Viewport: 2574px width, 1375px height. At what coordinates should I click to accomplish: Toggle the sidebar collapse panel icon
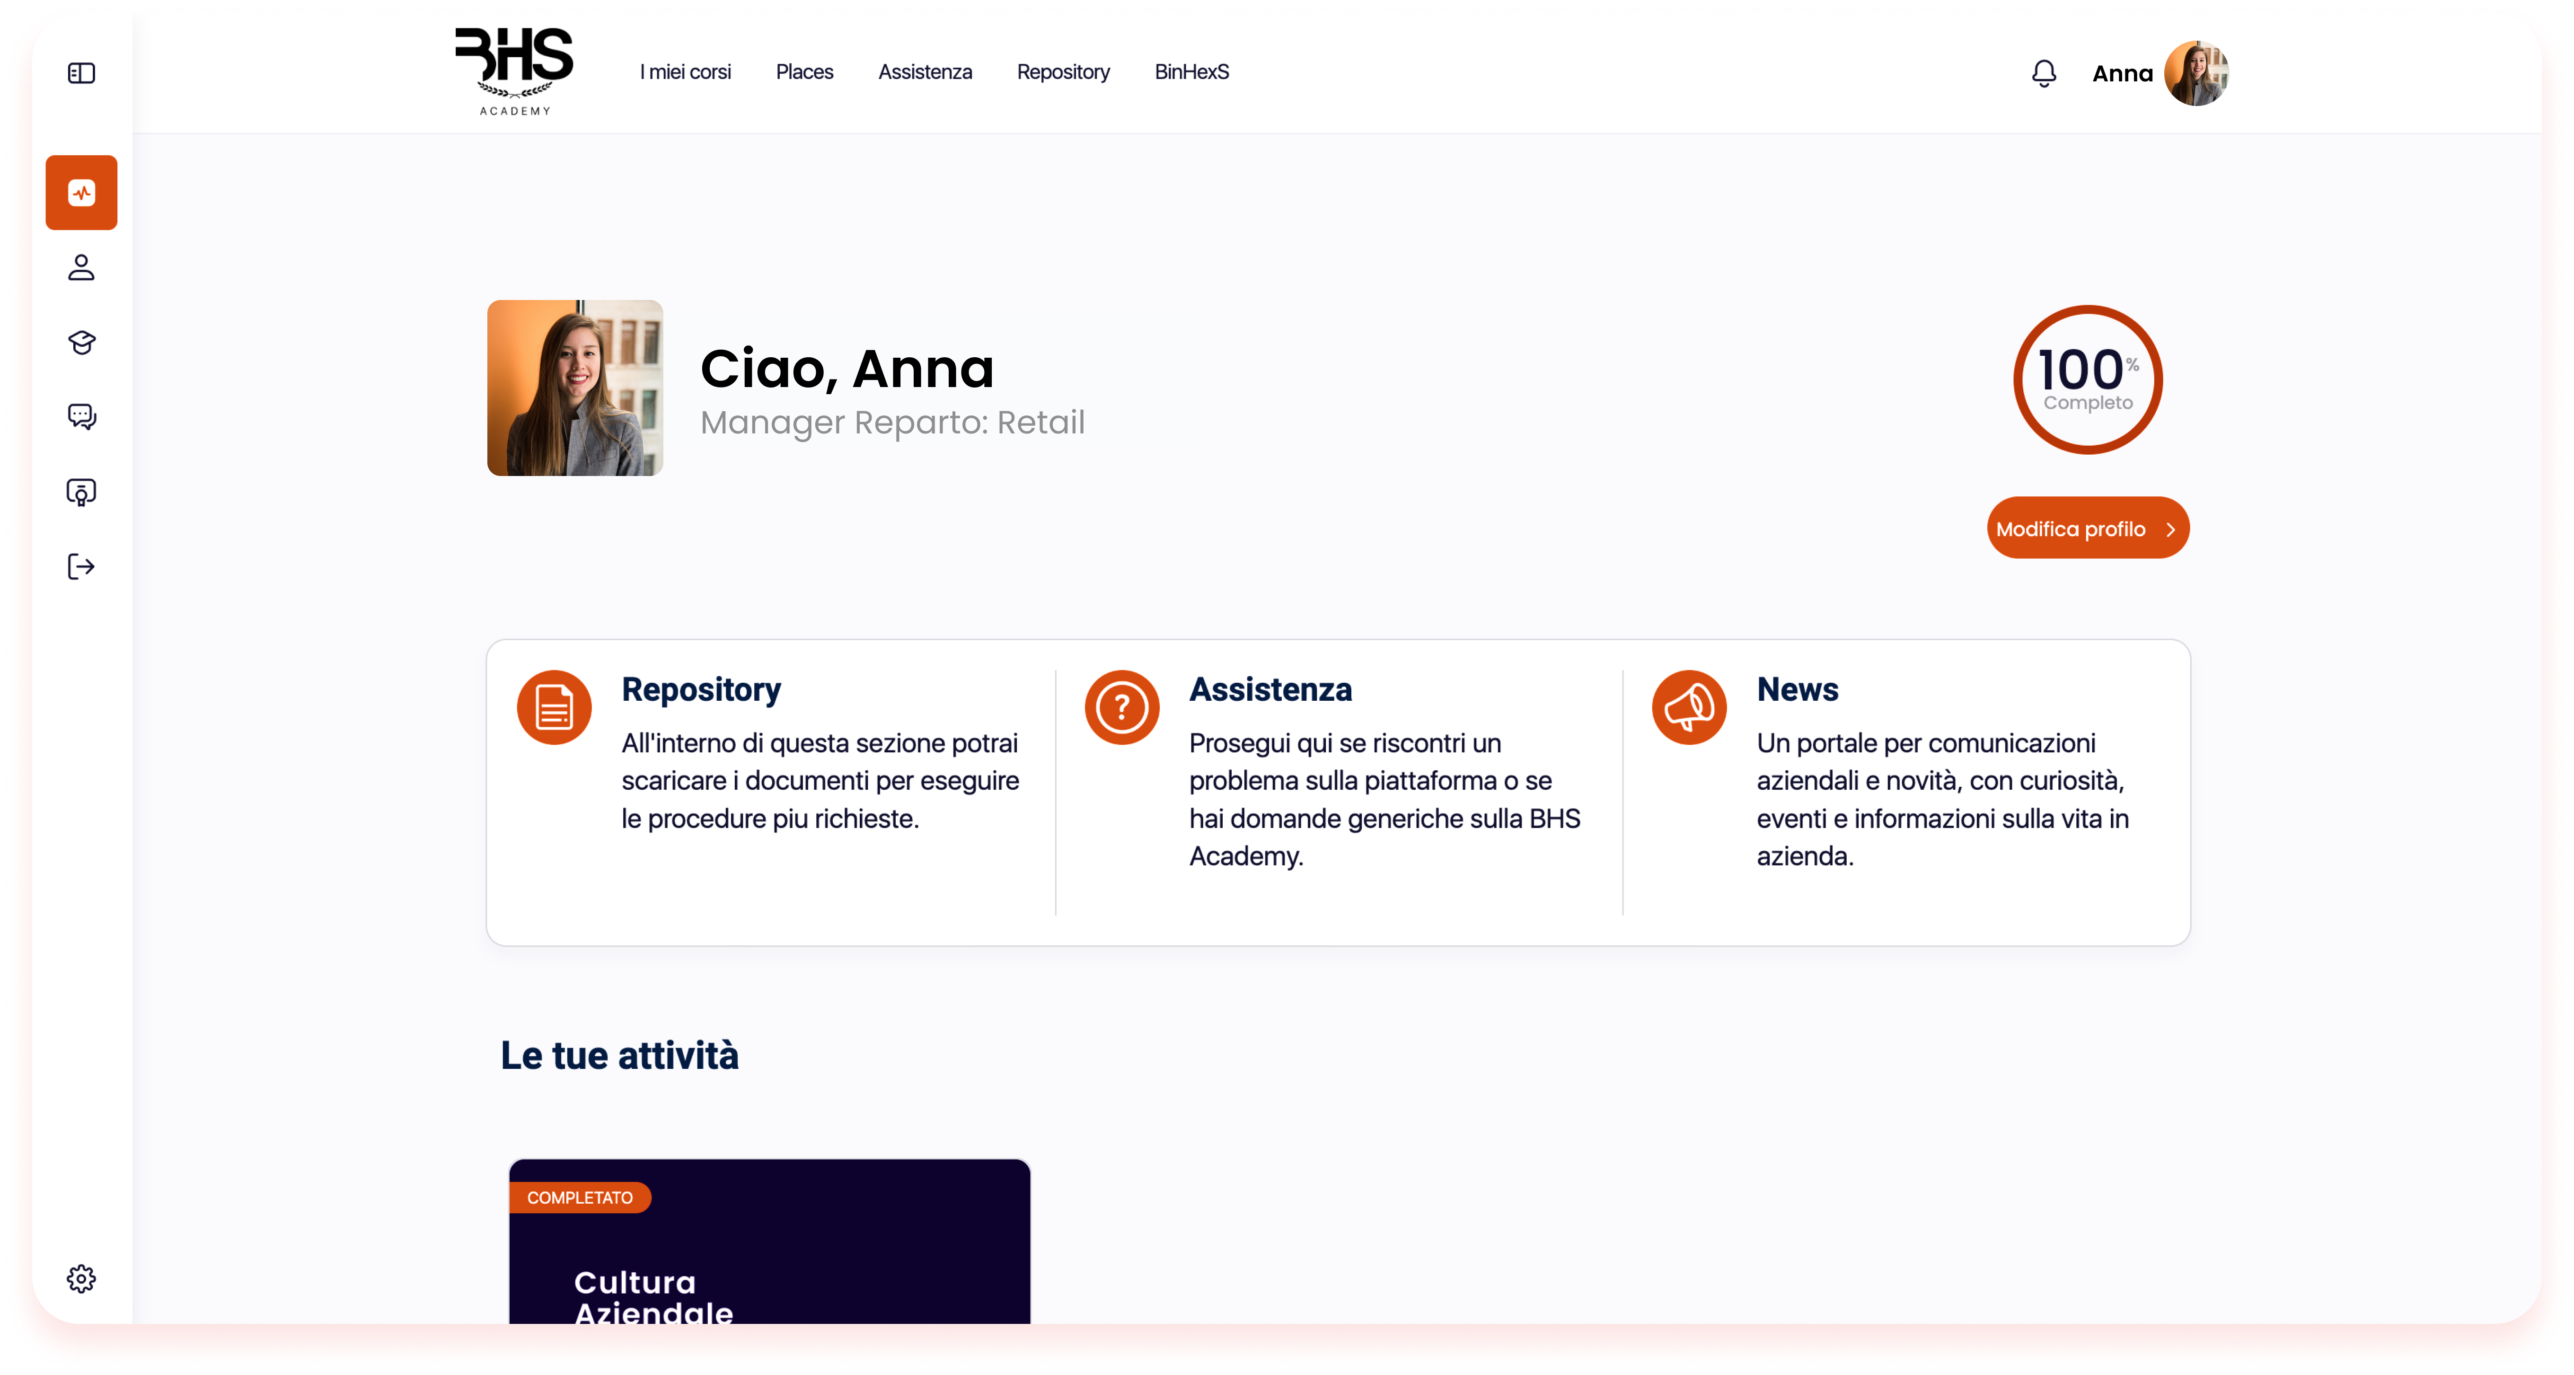coord(81,73)
